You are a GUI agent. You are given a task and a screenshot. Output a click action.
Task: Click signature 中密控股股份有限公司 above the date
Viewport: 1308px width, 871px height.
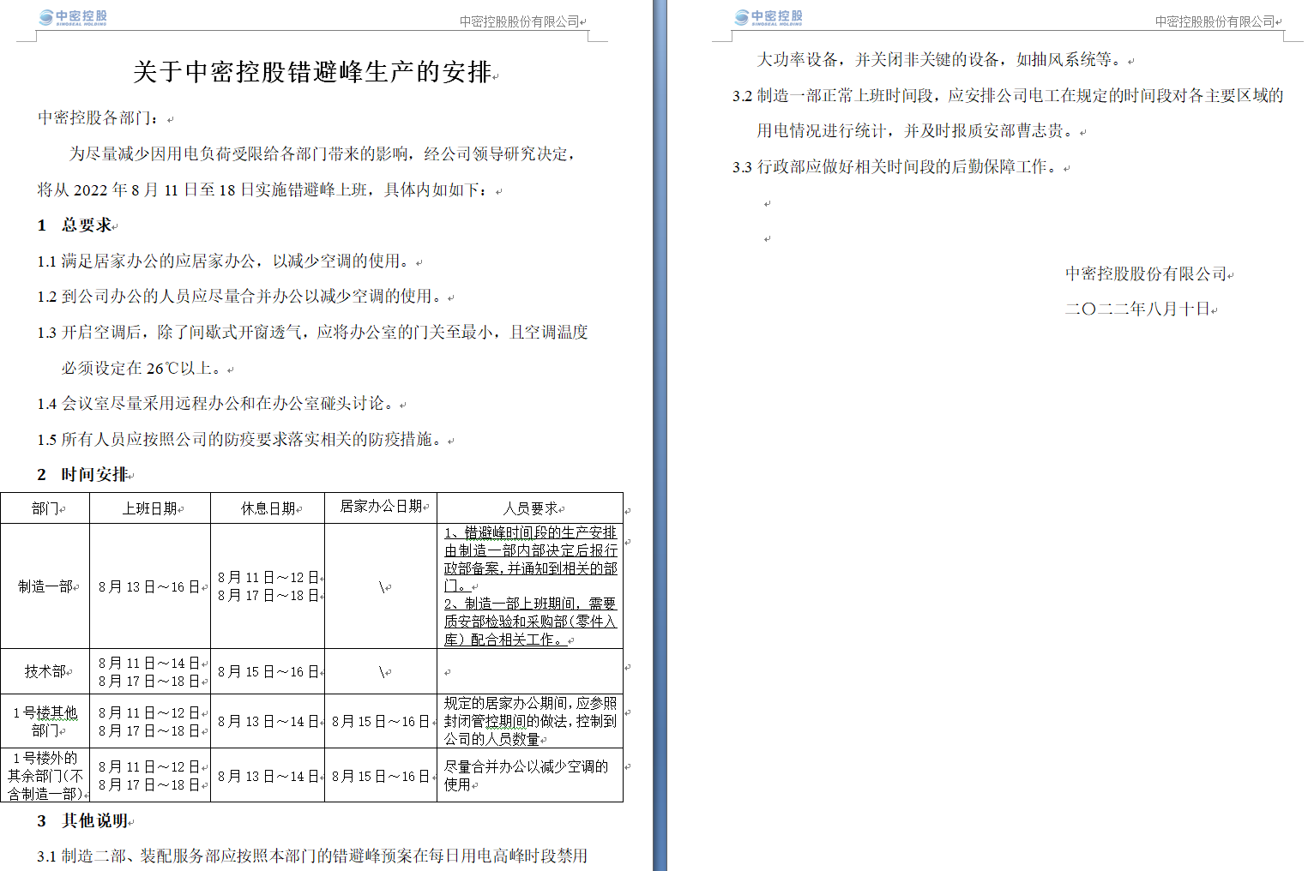coord(1147,274)
